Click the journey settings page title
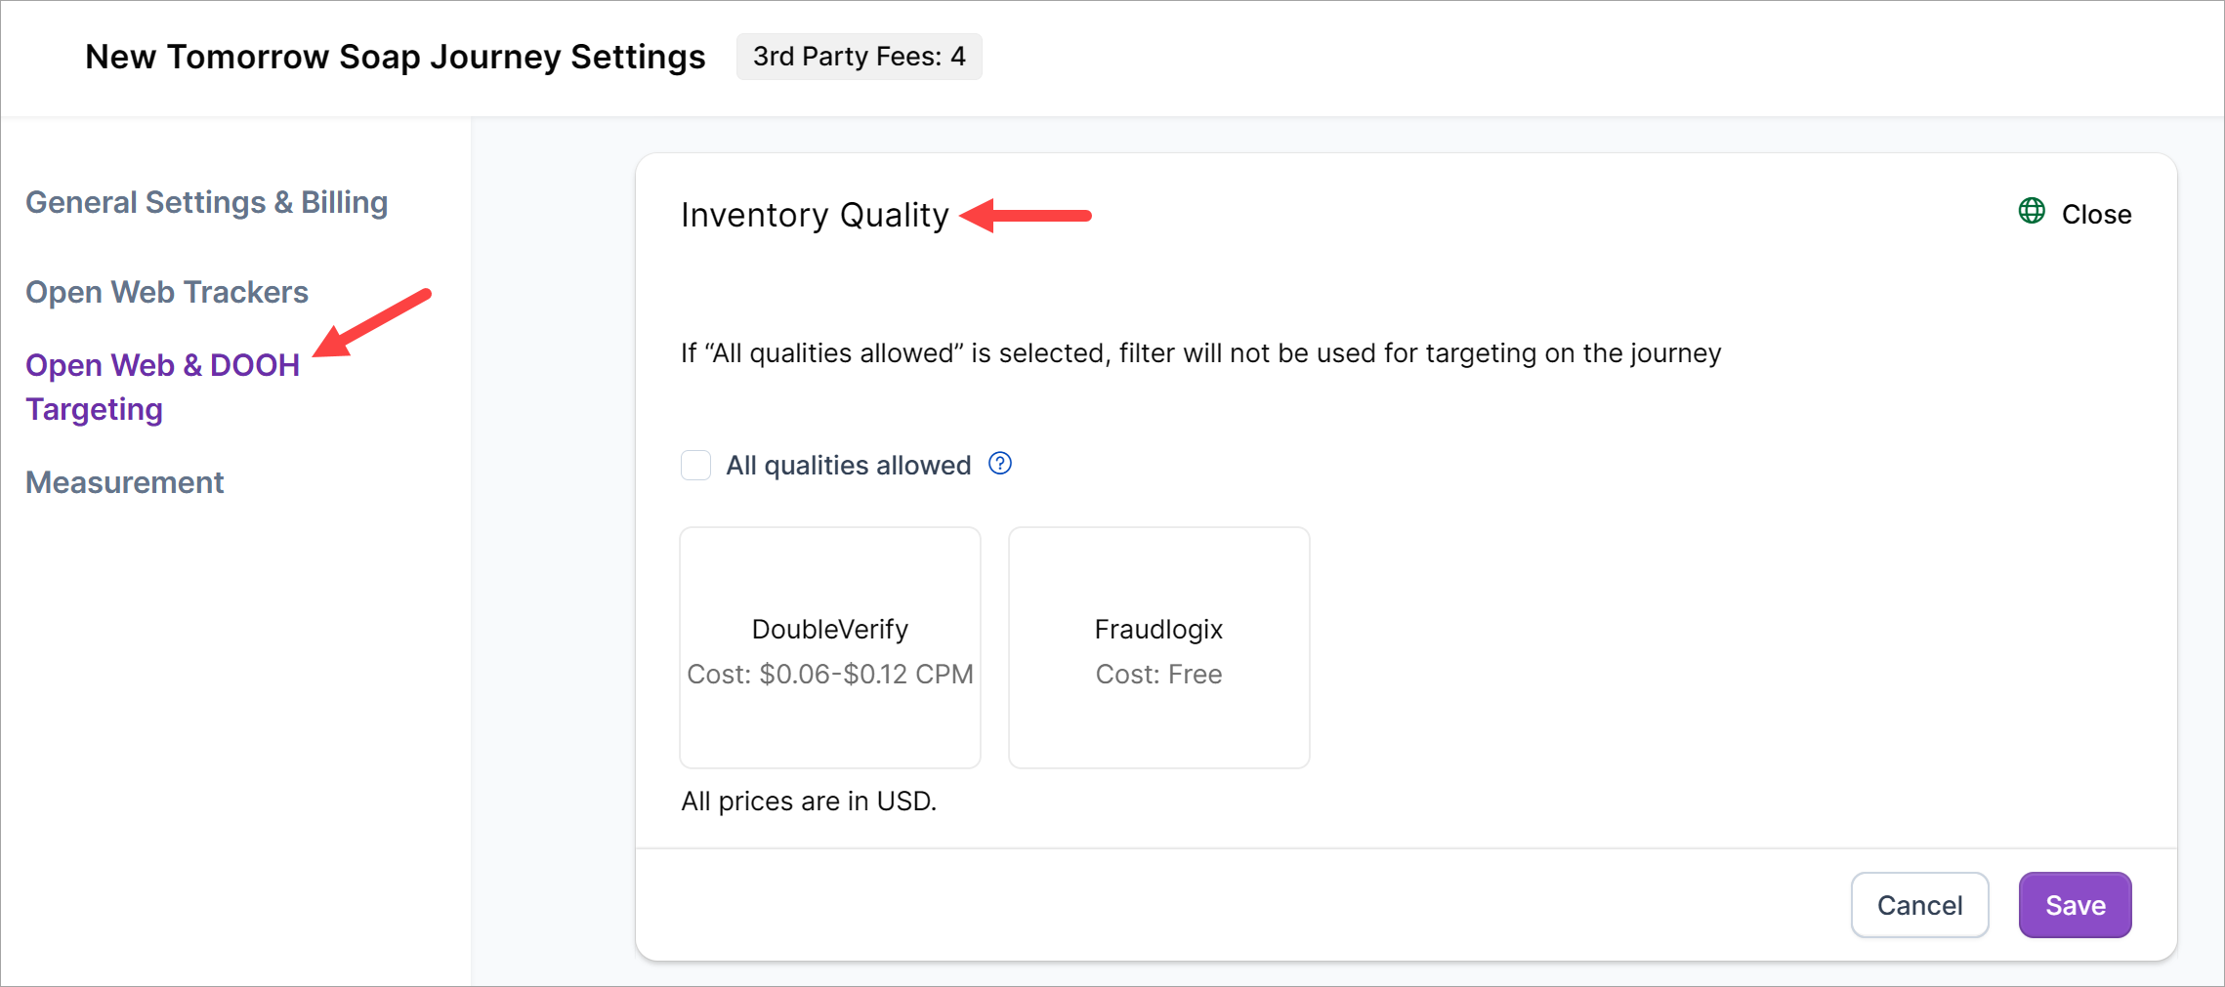 point(395,57)
